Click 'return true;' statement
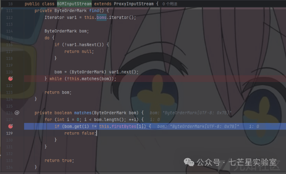Image resolution: width=286 pixels, height=174 pixels. click(59, 160)
